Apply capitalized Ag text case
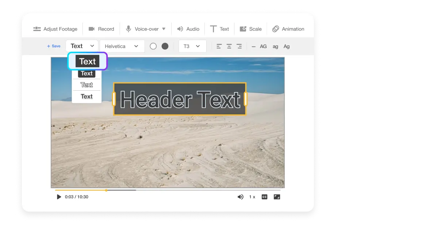This screenshot has height=233, width=438. pos(287,46)
